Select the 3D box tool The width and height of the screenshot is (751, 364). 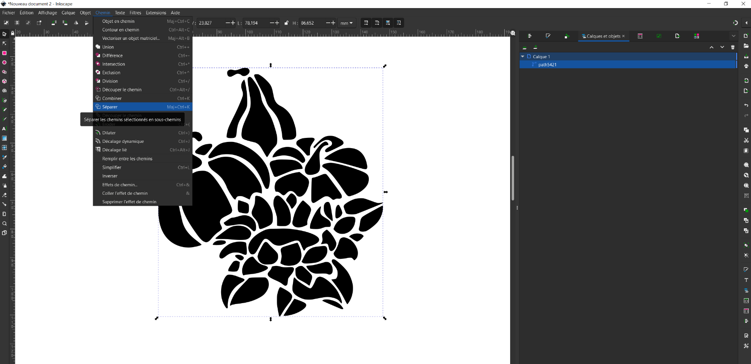4,81
